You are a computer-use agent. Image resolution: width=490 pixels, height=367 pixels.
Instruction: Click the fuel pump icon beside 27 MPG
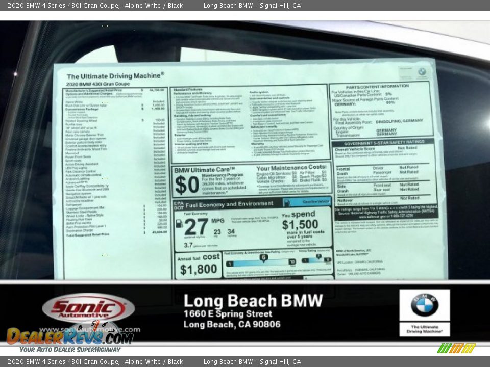tap(179, 223)
